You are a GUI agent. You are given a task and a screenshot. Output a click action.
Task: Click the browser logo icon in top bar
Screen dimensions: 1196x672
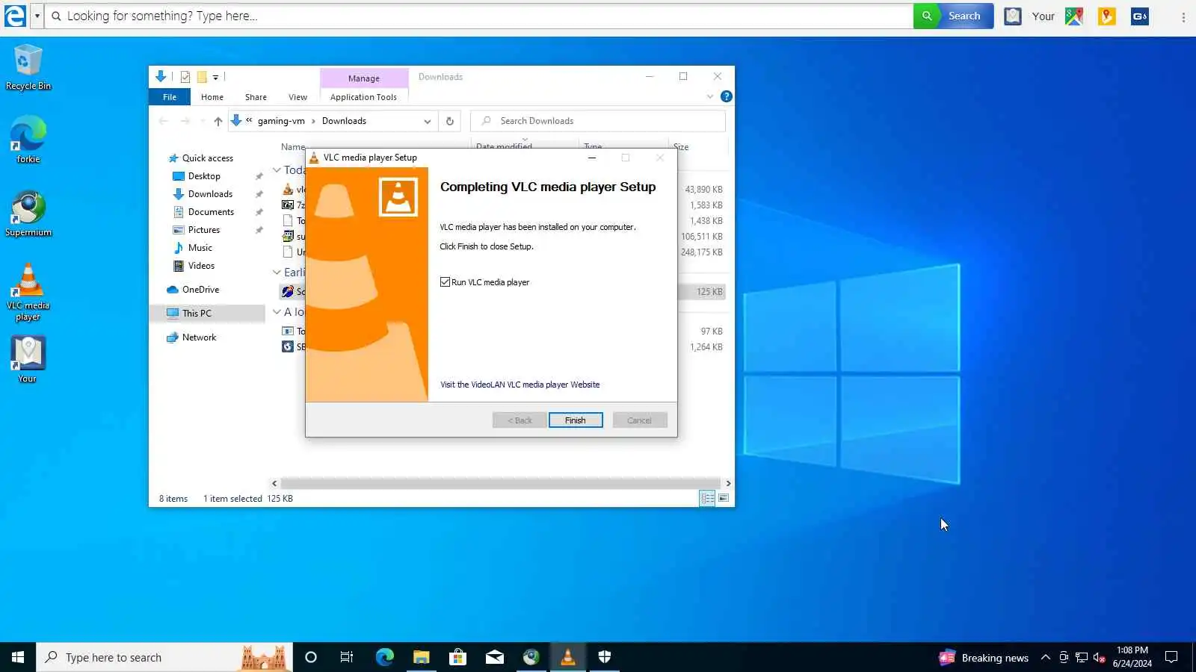tap(15, 16)
